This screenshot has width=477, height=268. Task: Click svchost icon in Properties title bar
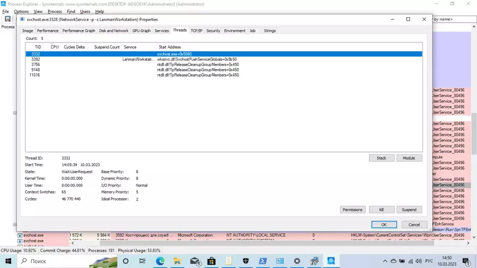click(x=22, y=19)
